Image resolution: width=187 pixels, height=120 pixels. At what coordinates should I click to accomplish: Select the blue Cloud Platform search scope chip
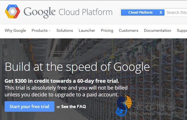click(x=140, y=13)
